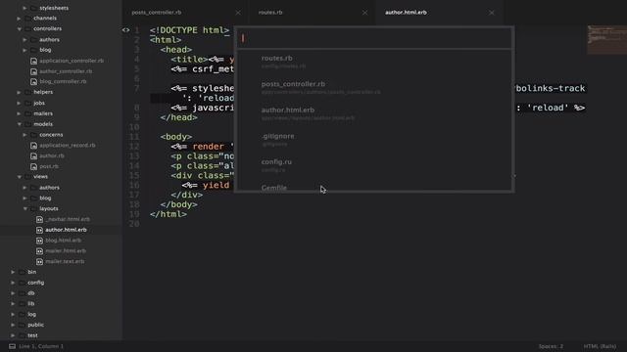Open _navbar.html.erb in layouts

(x=68, y=219)
